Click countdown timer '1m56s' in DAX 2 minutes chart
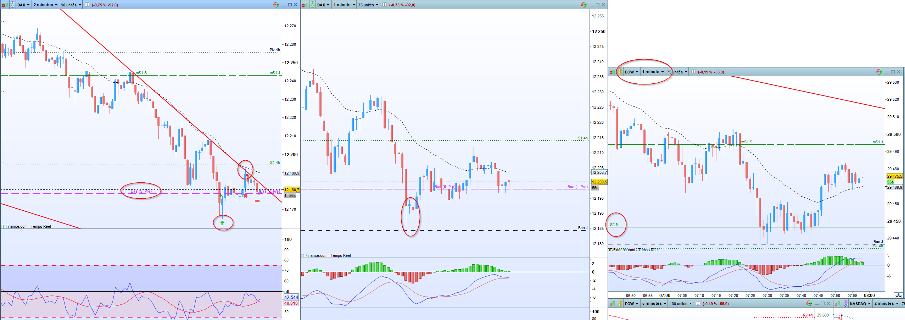Screen dimensions: 905x320 pos(290,195)
